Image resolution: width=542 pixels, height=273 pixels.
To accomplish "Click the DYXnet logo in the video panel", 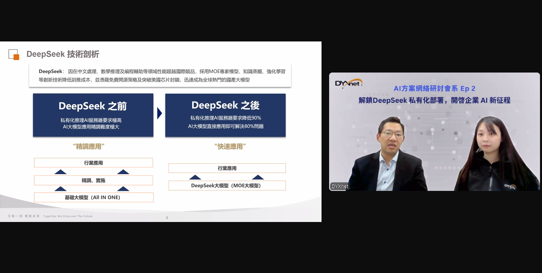I will [349, 83].
